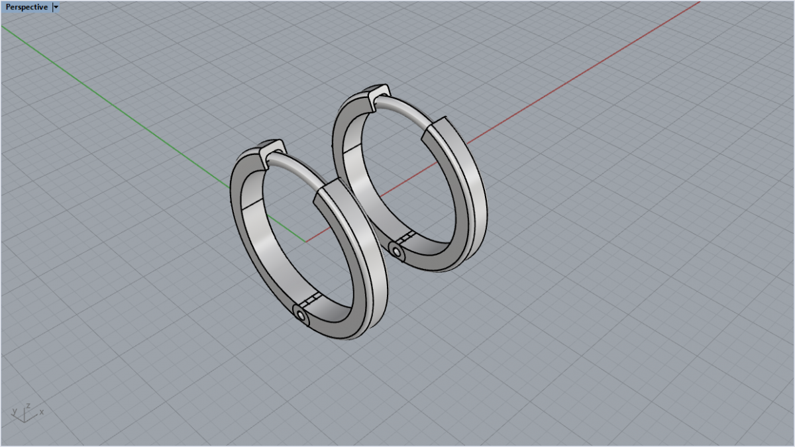Open the Perspective viewport dropdown arrow
This screenshot has width=795, height=447.
56,7
